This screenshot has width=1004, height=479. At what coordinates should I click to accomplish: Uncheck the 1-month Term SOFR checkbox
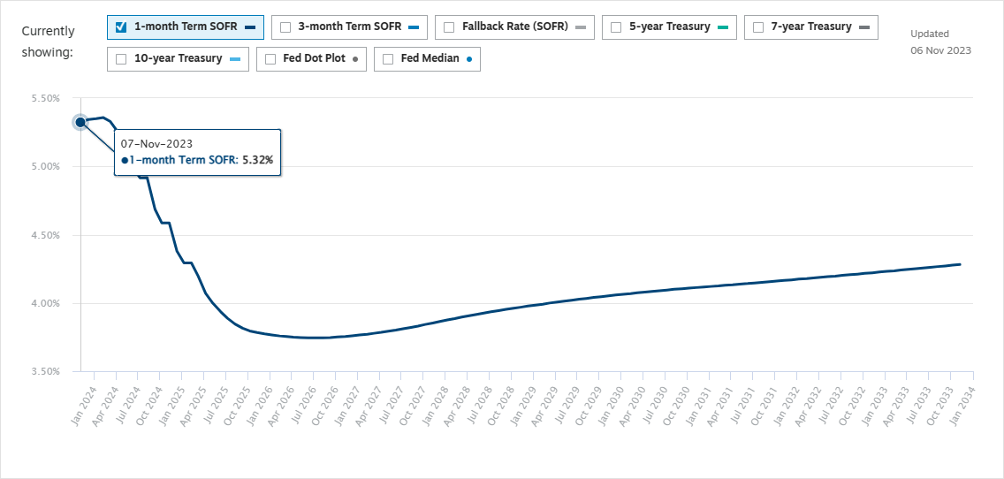121,27
